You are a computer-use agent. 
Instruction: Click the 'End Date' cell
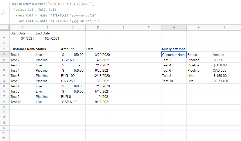coord(48,33)
